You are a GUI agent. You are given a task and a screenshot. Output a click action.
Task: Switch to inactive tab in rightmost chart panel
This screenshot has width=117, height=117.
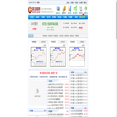coord(82,42)
